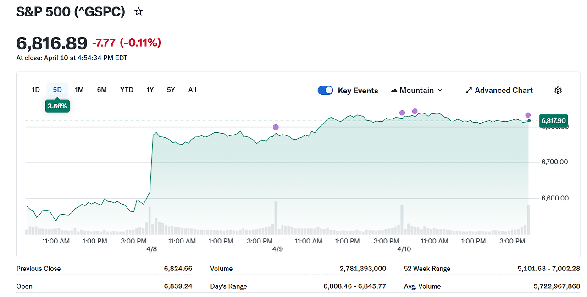Click the key event marker at chart's right end
Screen dimensions: 587x297
click(528, 115)
